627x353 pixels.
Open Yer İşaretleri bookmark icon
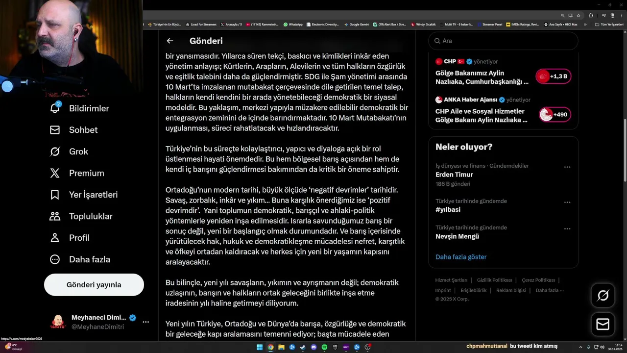(x=55, y=195)
